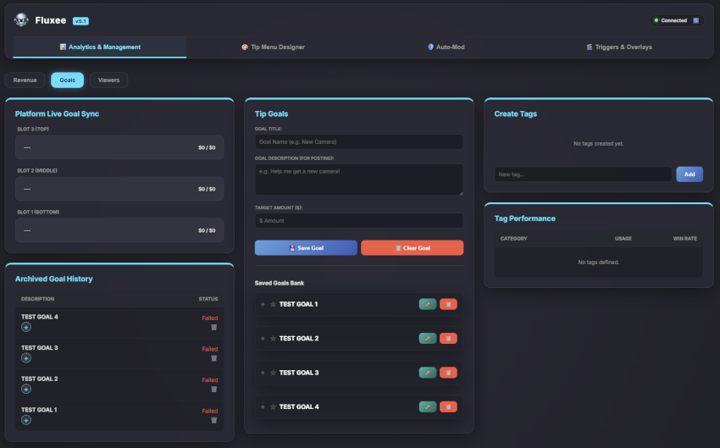The image size is (720, 448).
Task: Click the Save Goal button
Action: [x=306, y=248]
